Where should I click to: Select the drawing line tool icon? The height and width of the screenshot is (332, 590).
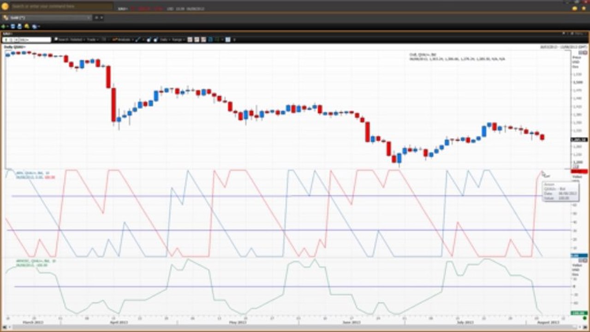[137, 40]
